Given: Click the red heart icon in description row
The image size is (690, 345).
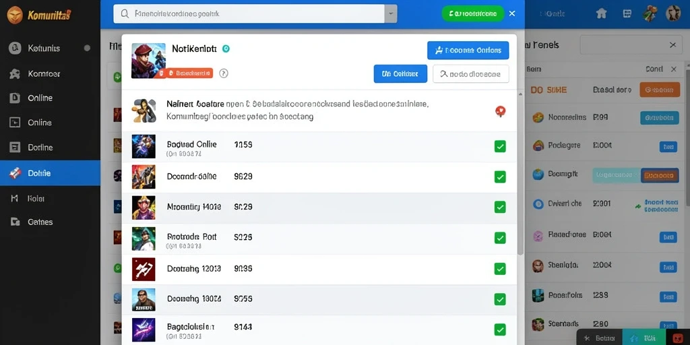Looking at the screenshot, I should (500, 111).
